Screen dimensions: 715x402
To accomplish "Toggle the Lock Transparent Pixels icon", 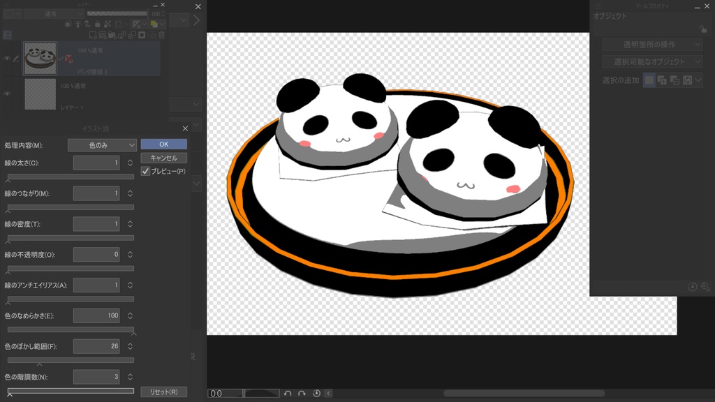I will point(107,24).
